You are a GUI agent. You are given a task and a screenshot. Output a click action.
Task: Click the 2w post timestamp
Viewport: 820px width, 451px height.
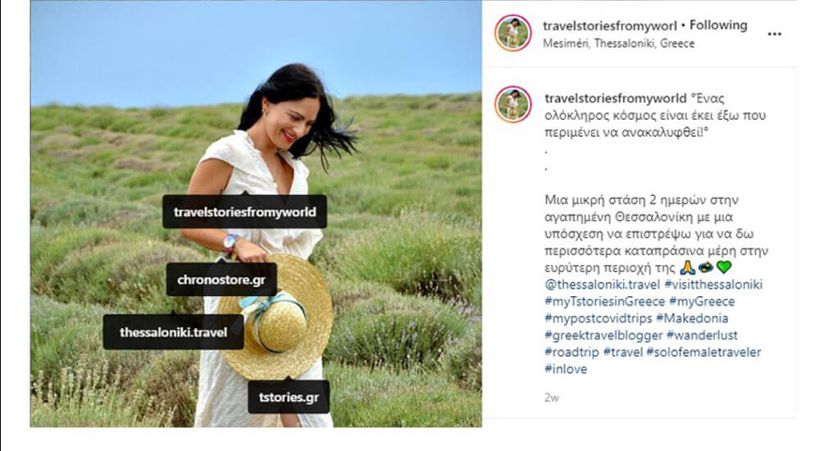point(552,398)
